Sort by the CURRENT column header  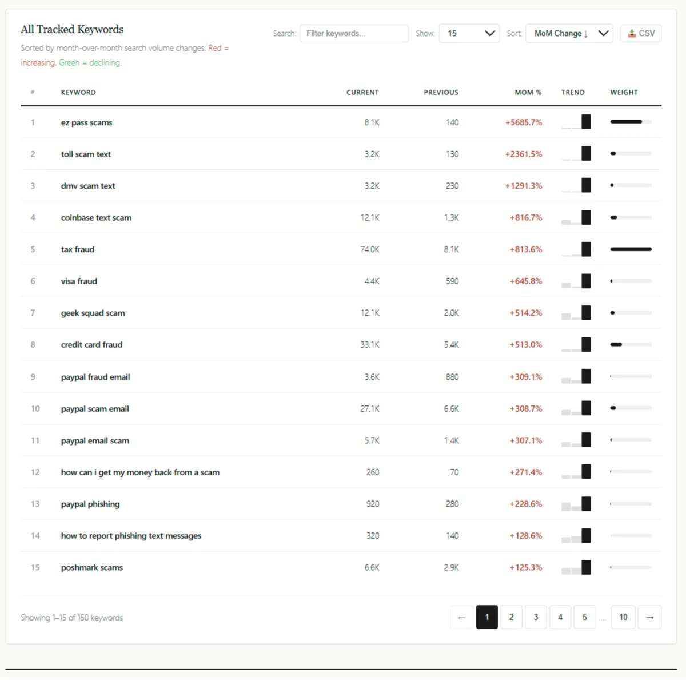point(362,92)
